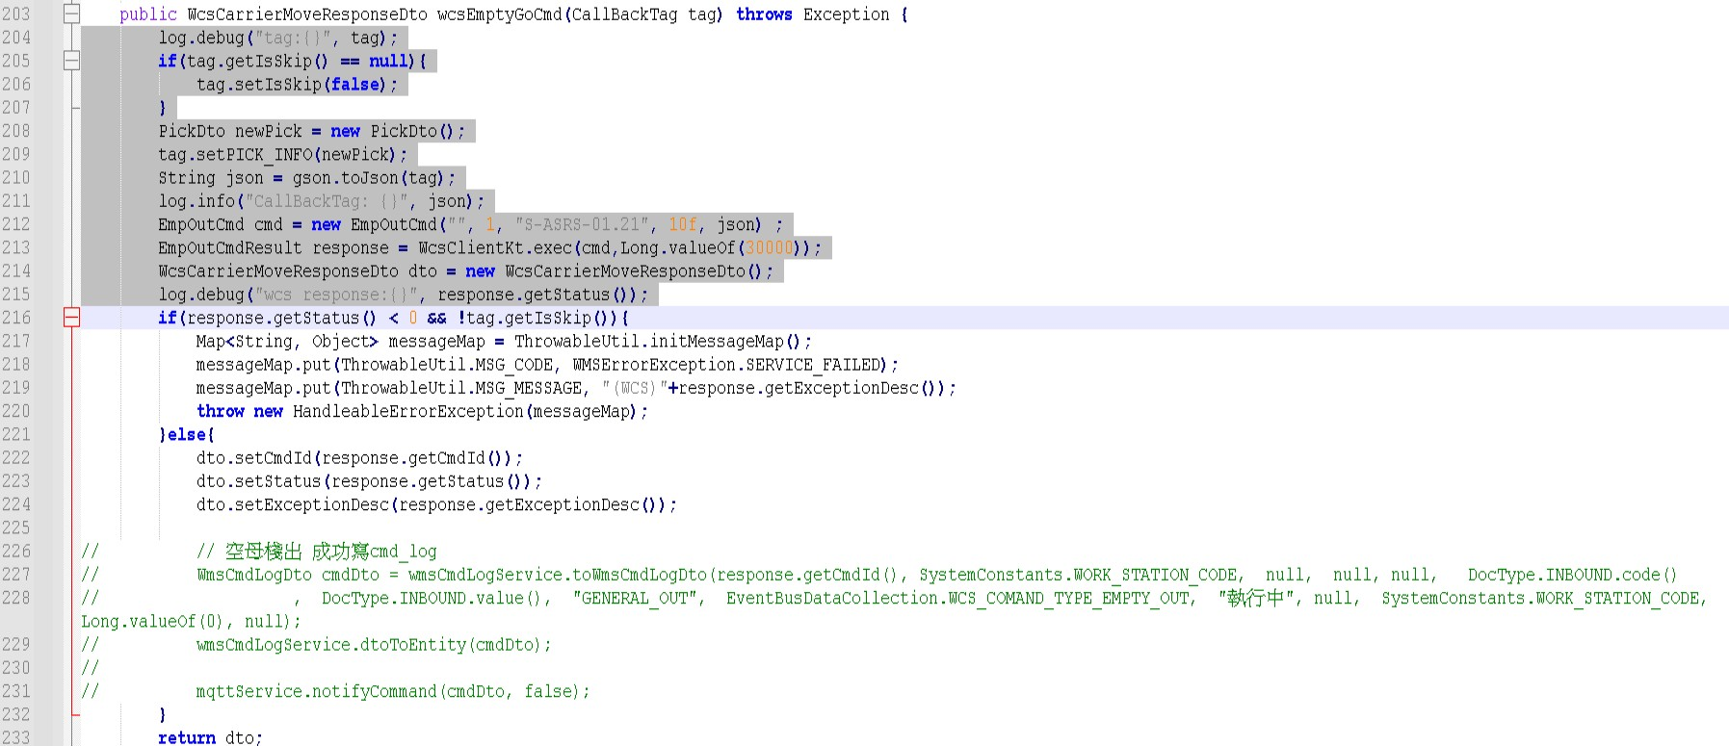The width and height of the screenshot is (1729, 746).
Task: Click tag.setPICK_INFO(newPick) line
Action: coord(283,155)
